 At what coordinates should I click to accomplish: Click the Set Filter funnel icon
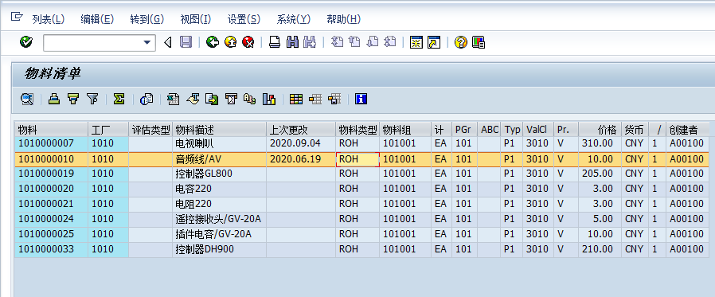[92, 99]
